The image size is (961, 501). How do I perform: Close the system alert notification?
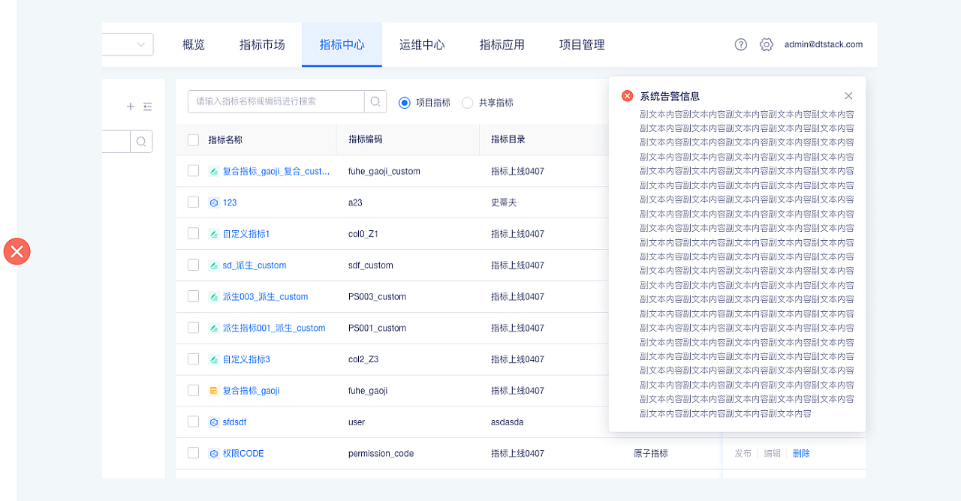848,96
